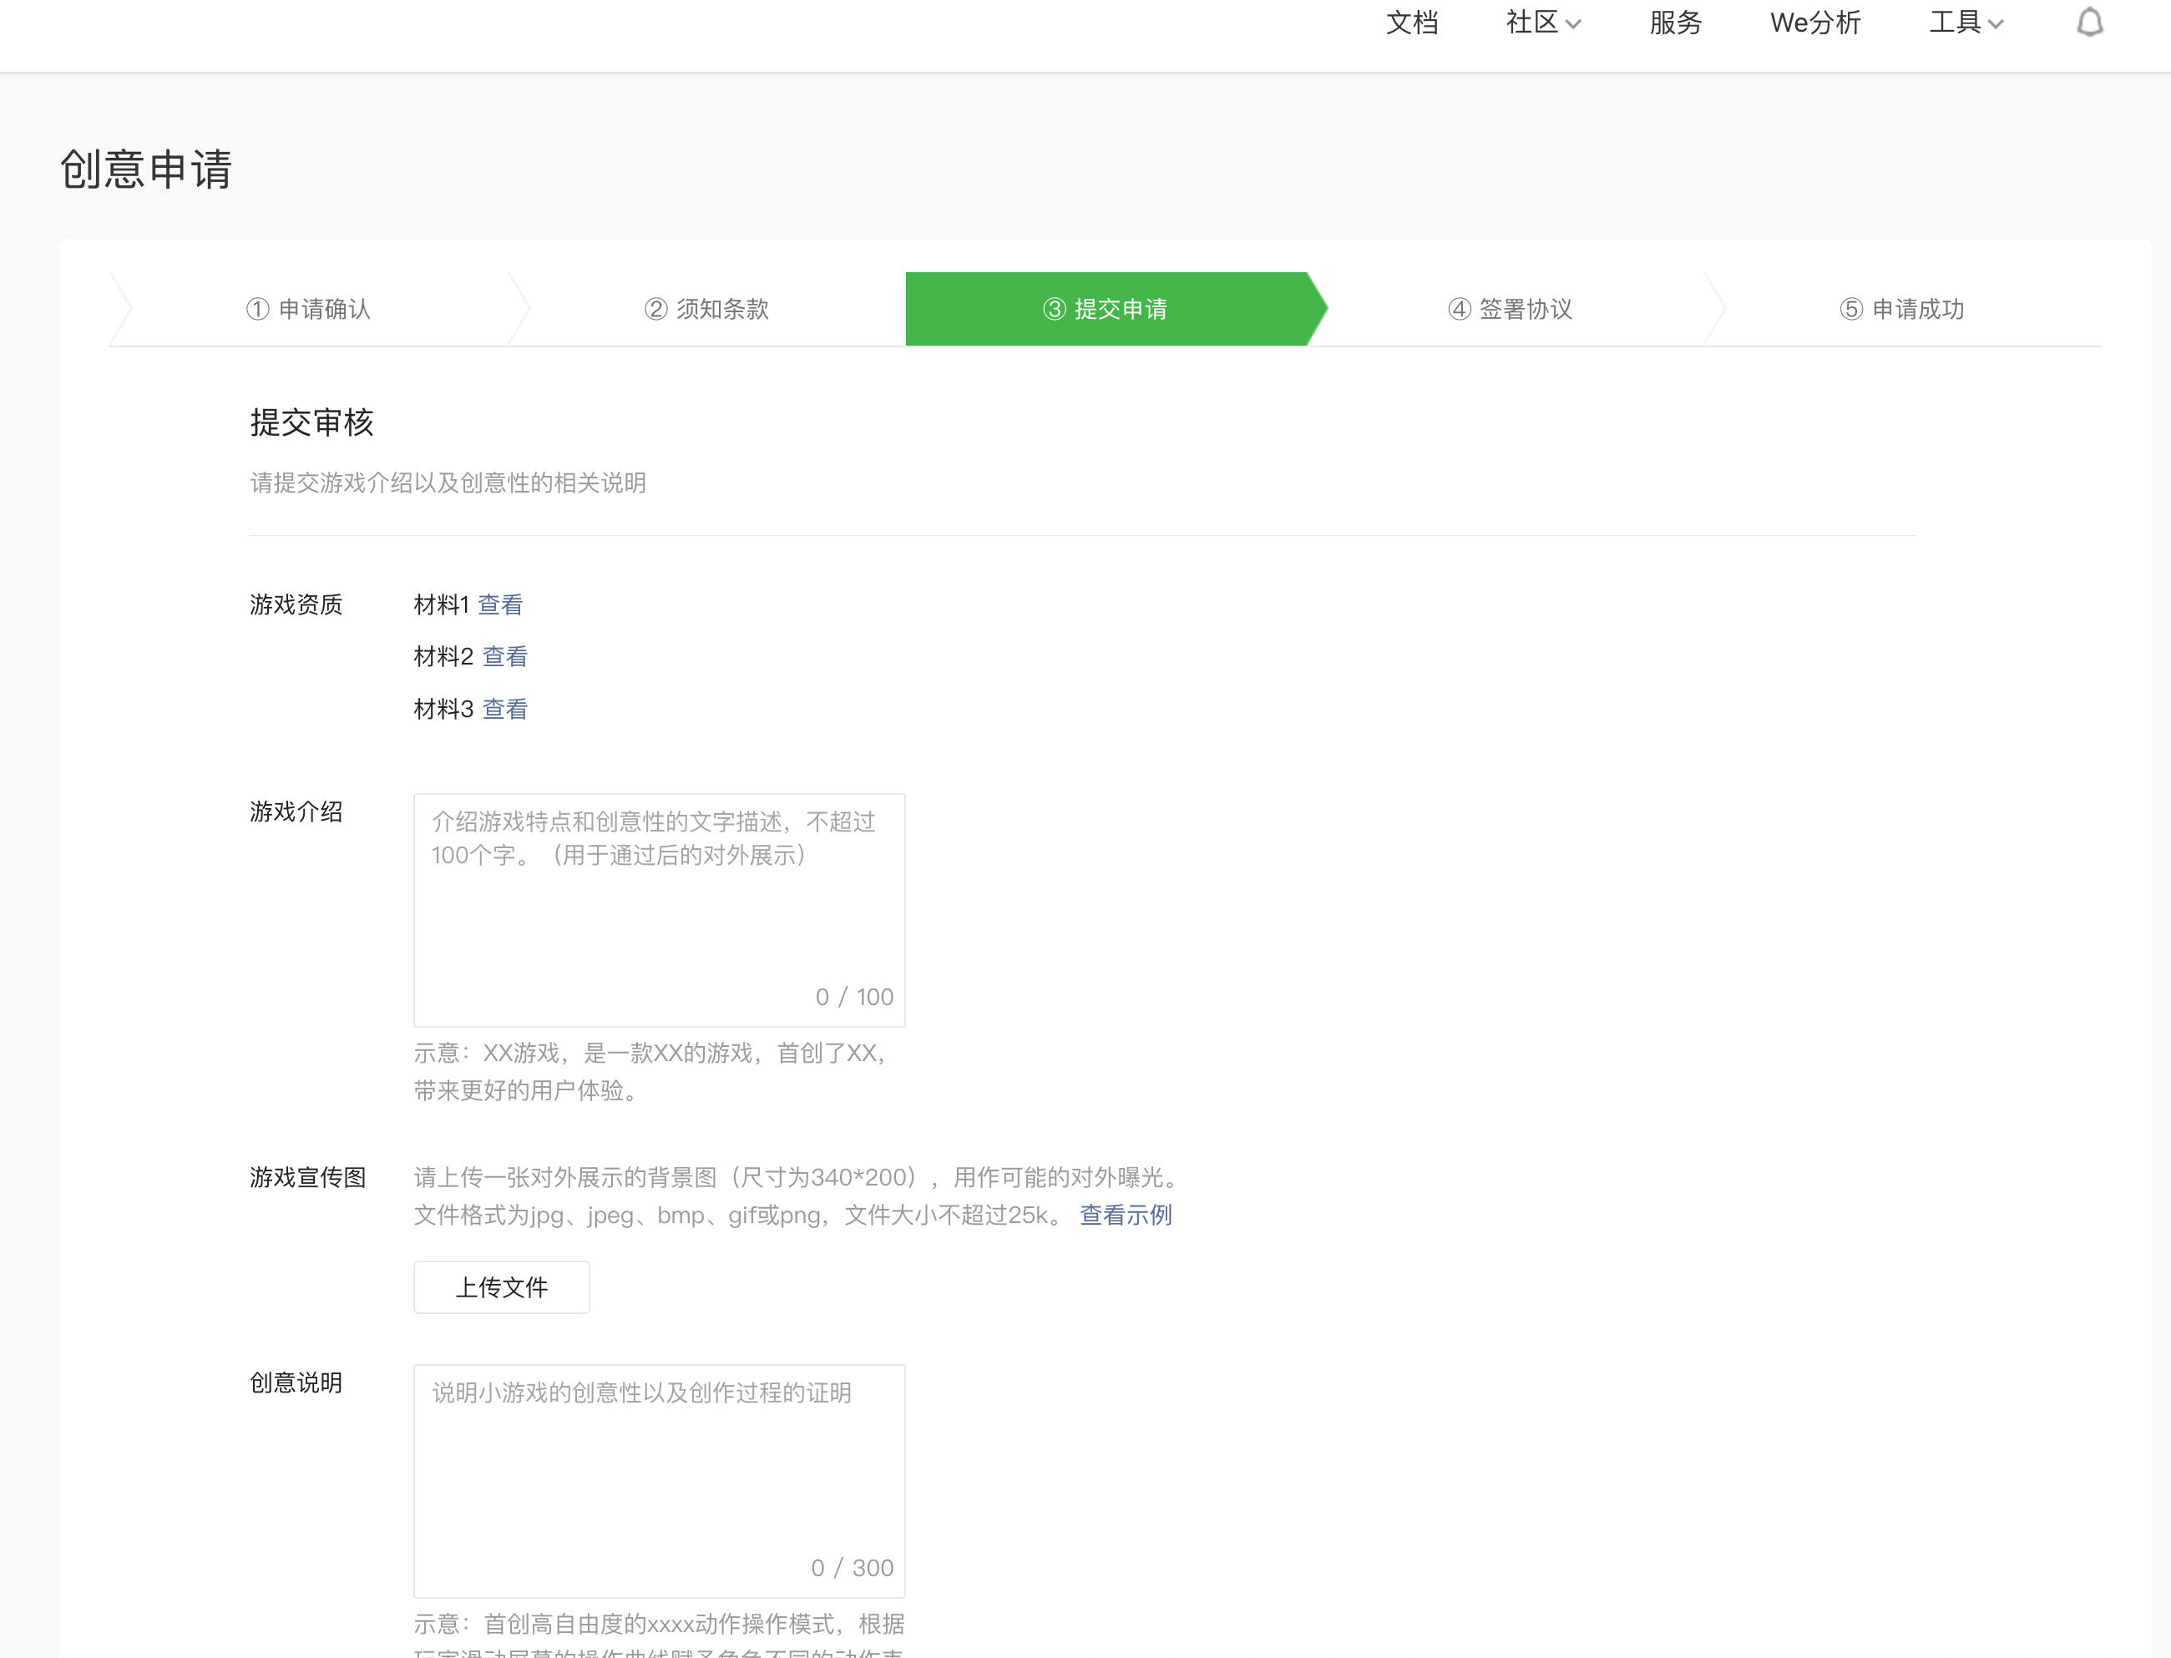Viewport: 2171px width, 1658px height.
Task: Open the We分析 menu item
Action: click(x=1814, y=23)
